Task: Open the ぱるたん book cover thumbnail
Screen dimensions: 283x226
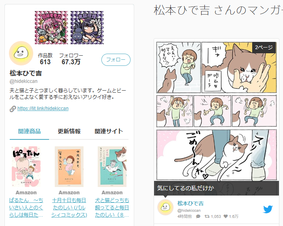Action: (26, 167)
